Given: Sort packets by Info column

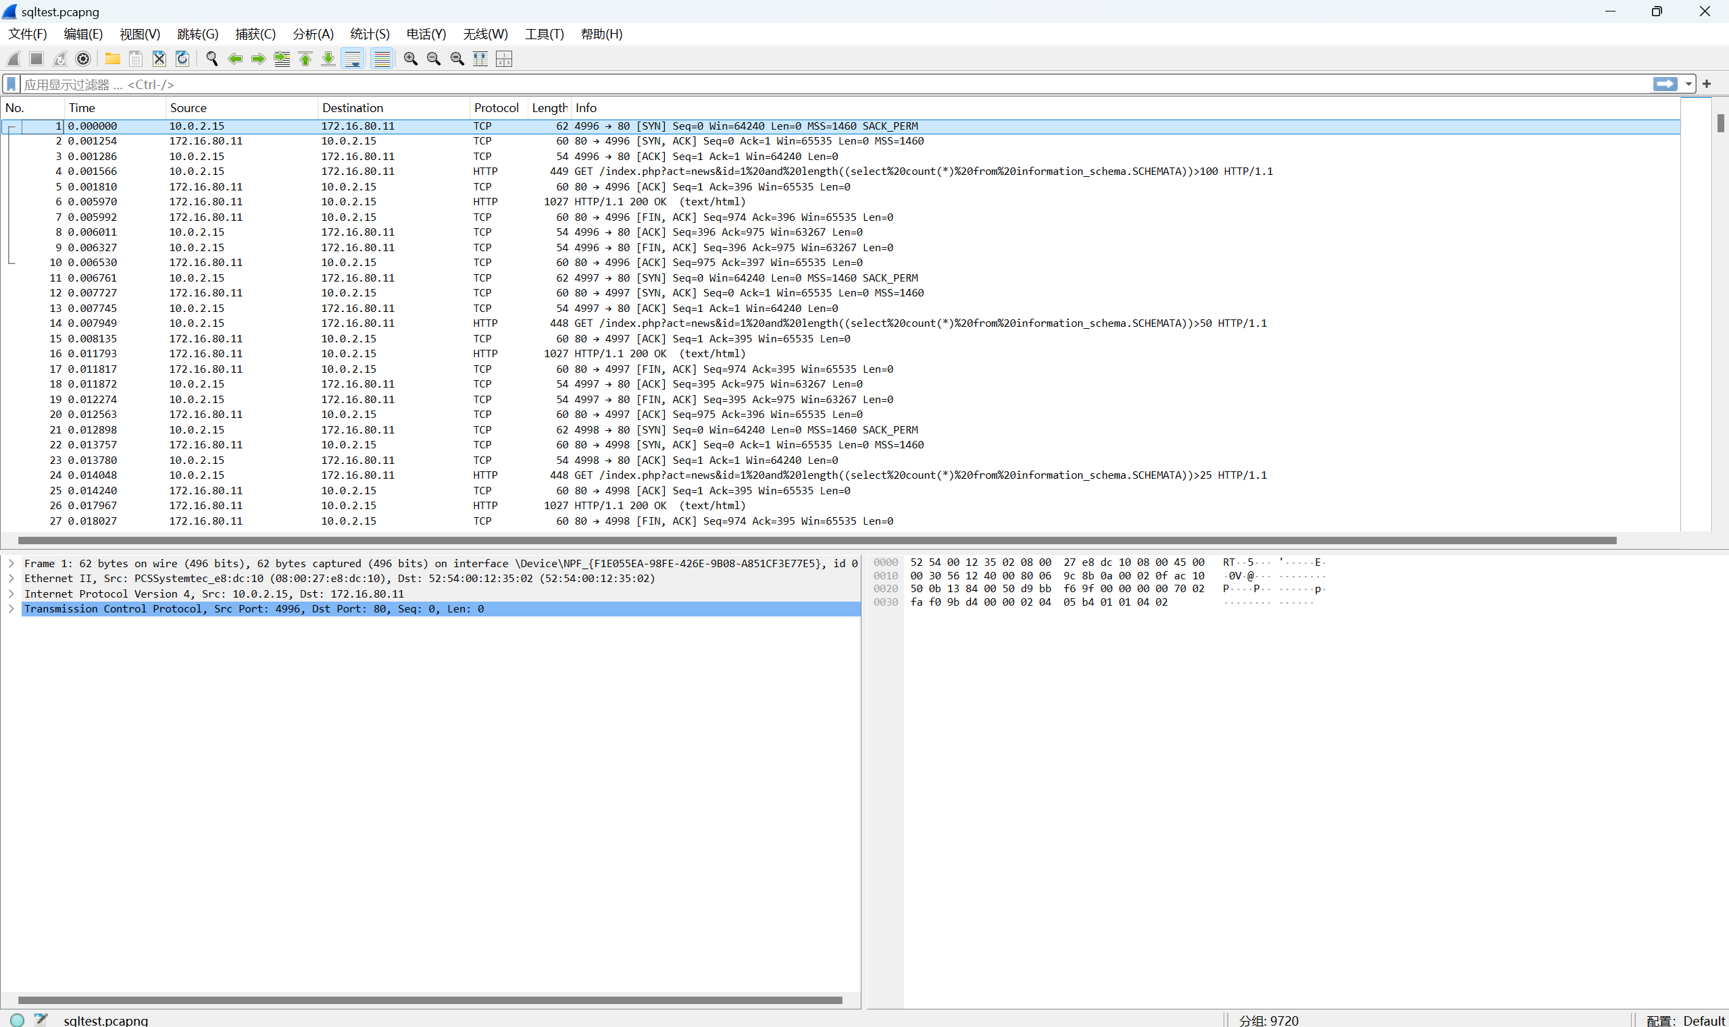Looking at the screenshot, I should pyautogui.click(x=1125, y=108).
